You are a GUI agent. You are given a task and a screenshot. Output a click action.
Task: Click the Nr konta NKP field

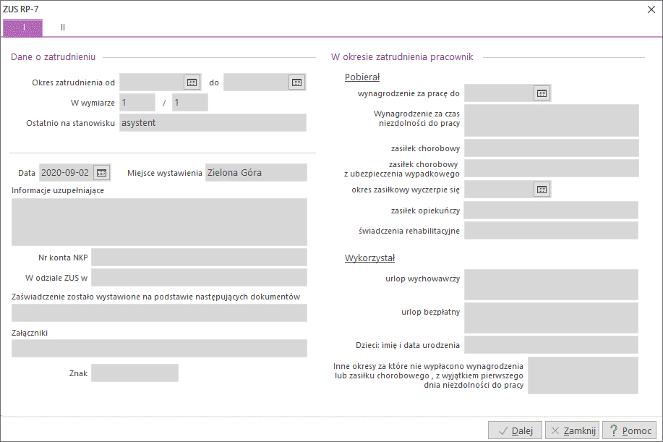tap(199, 257)
